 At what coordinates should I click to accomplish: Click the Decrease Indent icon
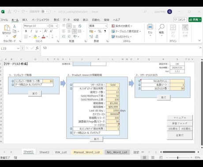click(x=64, y=36)
